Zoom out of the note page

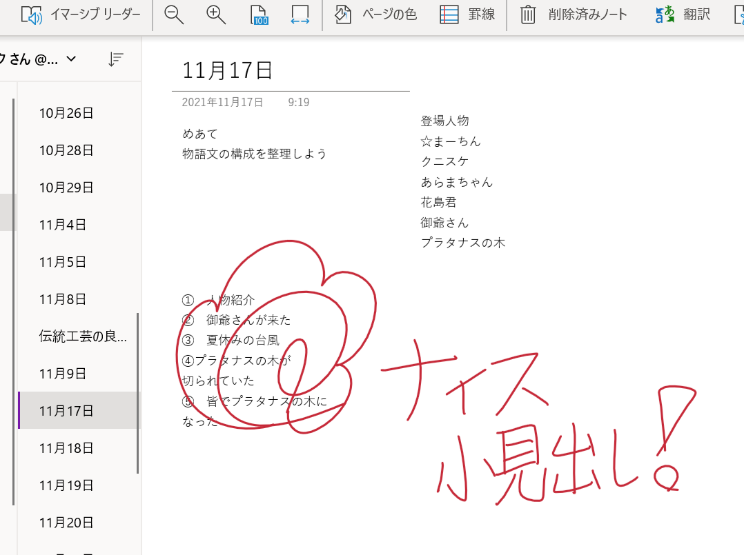tap(173, 14)
